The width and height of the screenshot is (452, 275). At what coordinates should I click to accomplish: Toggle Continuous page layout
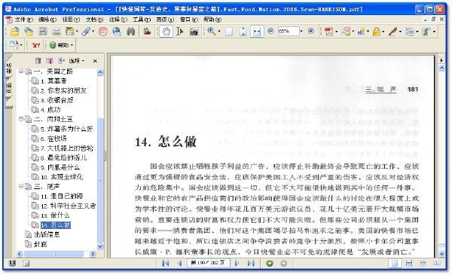pos(409,263)
